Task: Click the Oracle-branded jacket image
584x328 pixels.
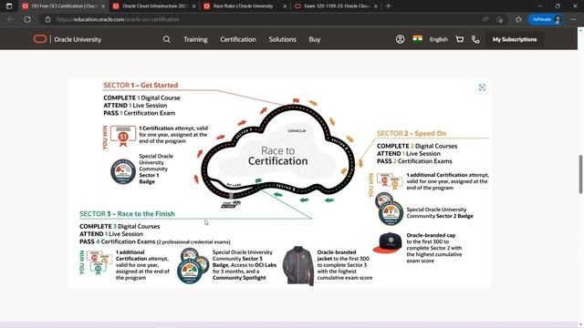Action: (297, 265)
